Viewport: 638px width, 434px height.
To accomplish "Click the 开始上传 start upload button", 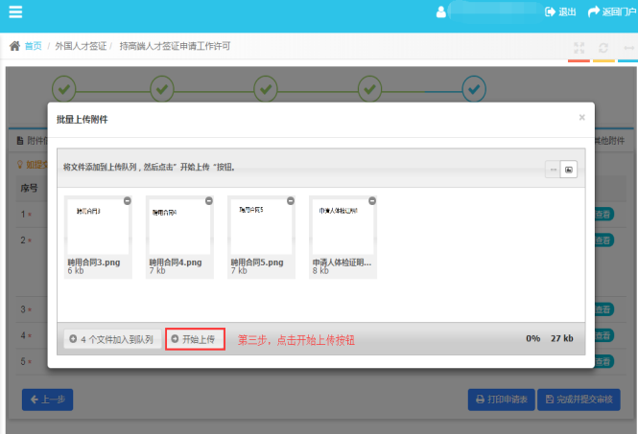I will pyautogui.click(x=195, y=339).
